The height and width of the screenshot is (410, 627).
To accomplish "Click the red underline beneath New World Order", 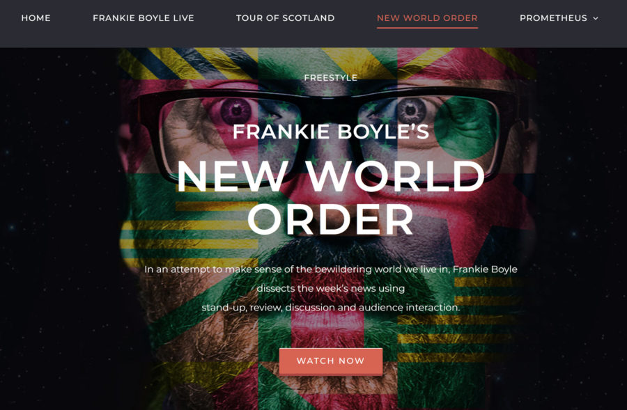I will tap(427, 28).
